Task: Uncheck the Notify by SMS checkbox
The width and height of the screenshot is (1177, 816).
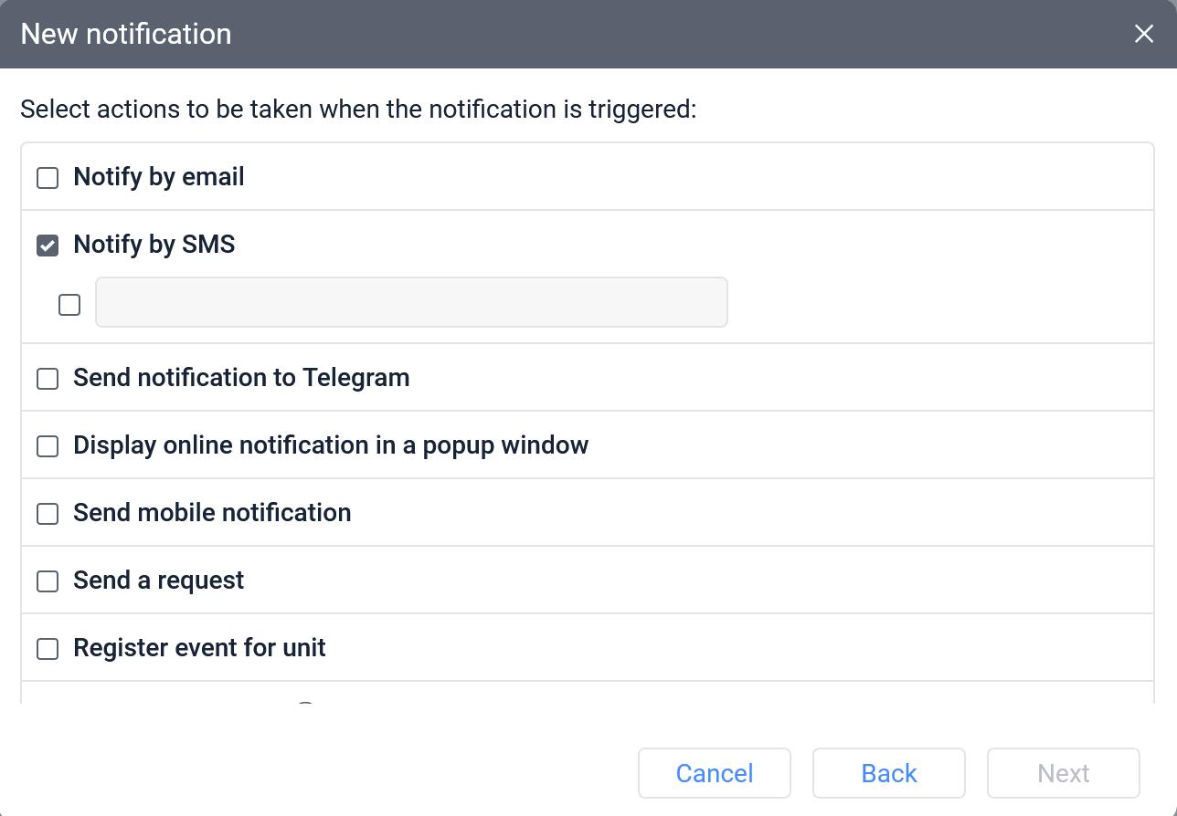Action: point(48,245)
